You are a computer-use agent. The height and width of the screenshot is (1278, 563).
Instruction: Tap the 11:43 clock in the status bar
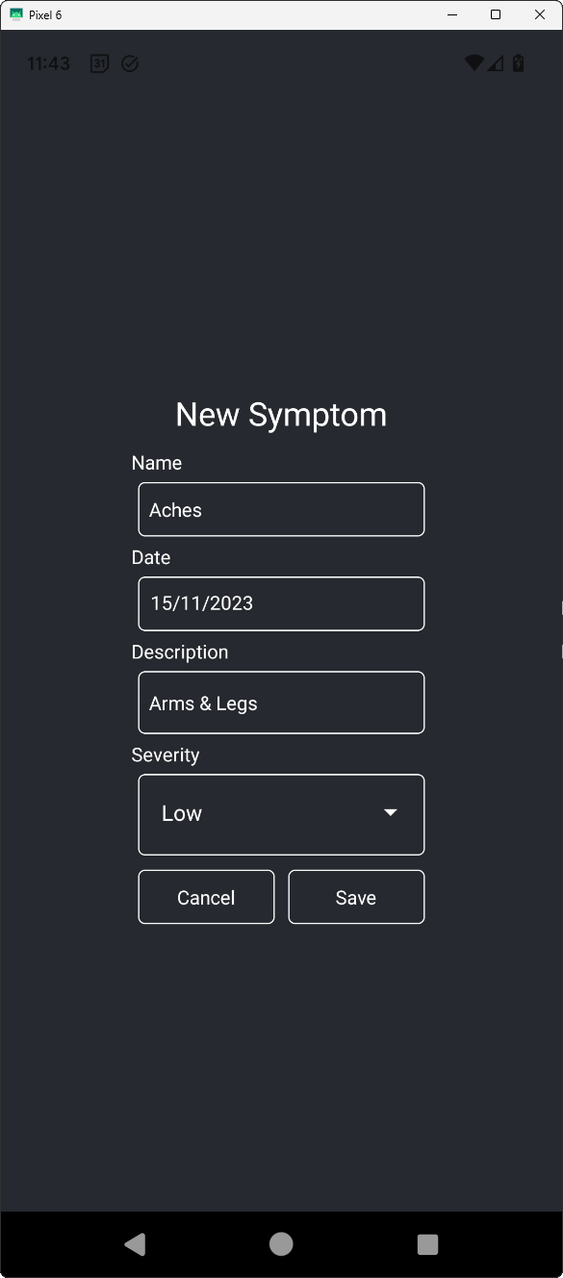coord(47,63)
